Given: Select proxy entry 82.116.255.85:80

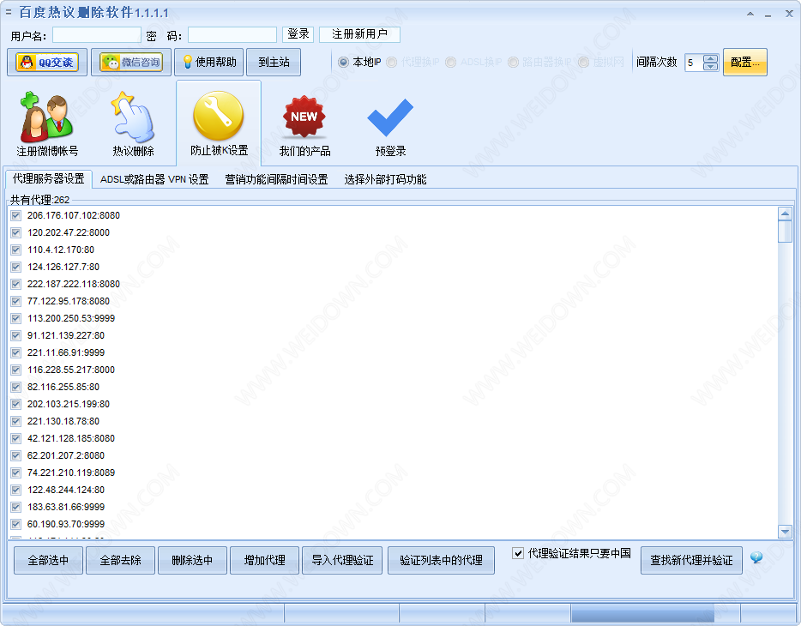Looking at the screenshot, I should [x=63, y=387].
